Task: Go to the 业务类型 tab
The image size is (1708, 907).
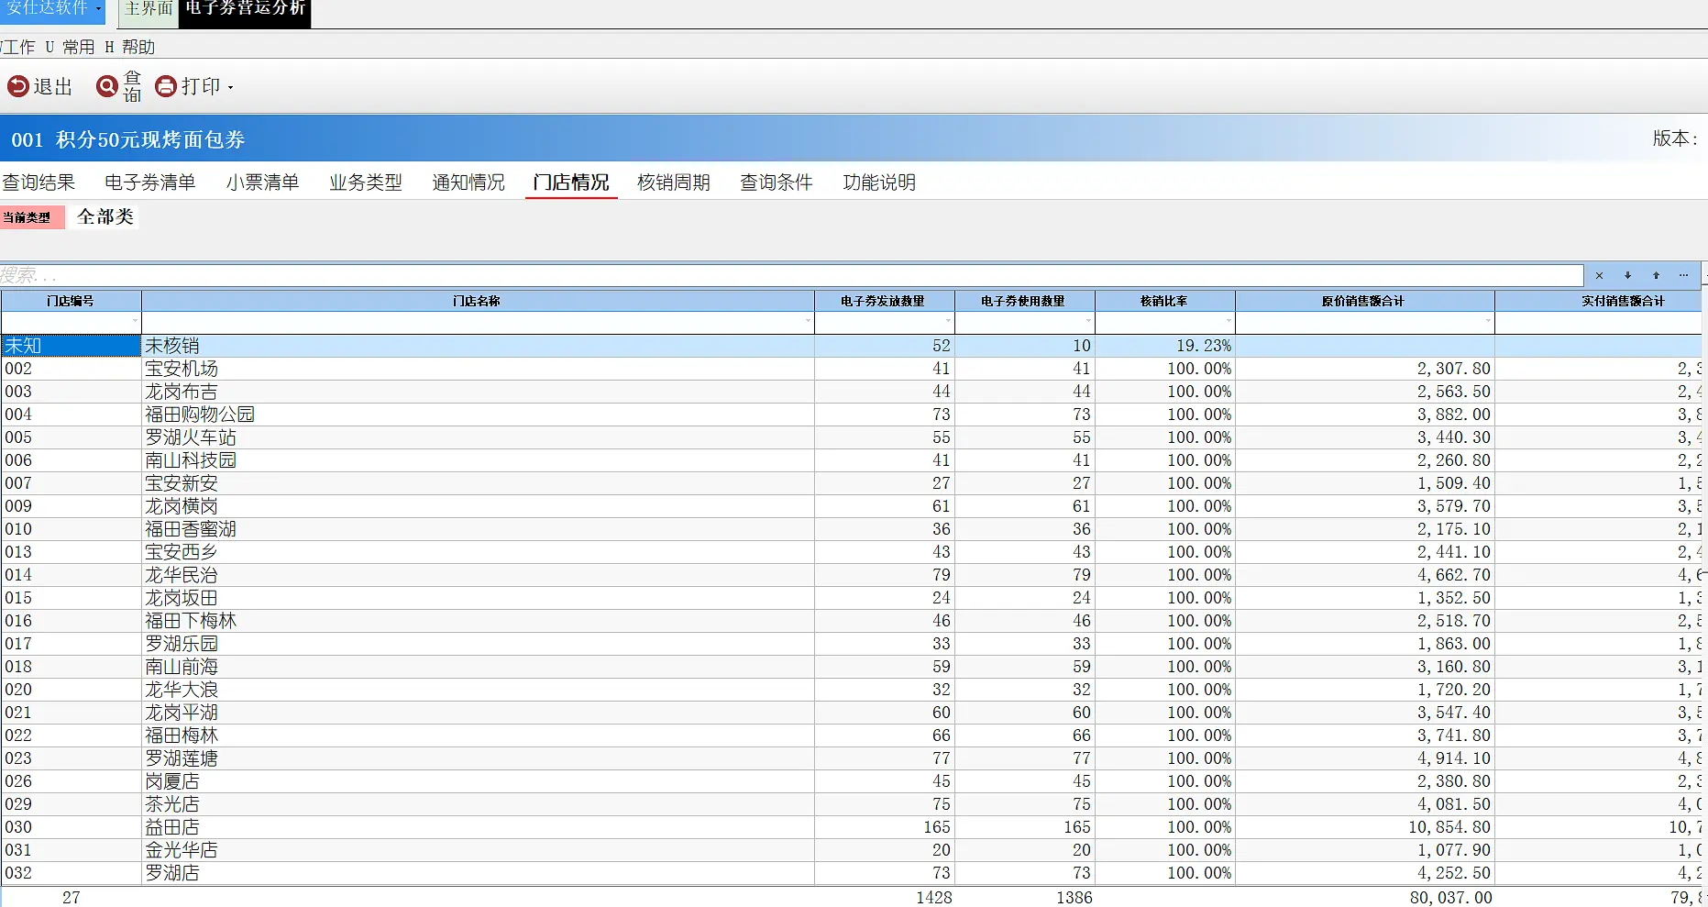Action: pos(366,183)
